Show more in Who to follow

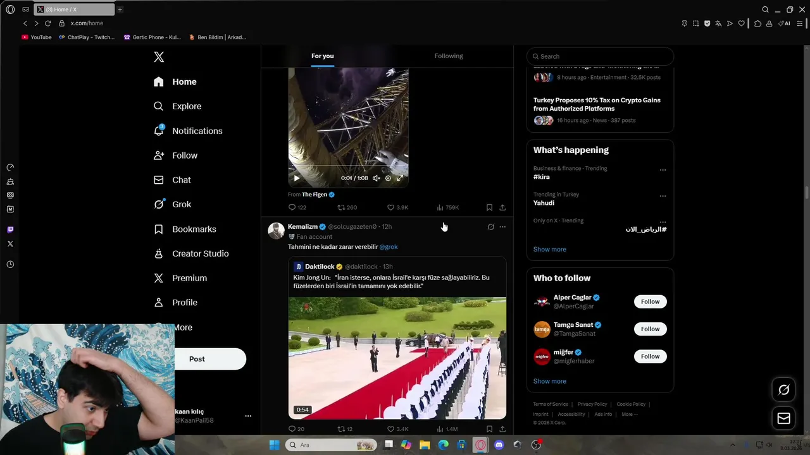(x=549, y=381)
